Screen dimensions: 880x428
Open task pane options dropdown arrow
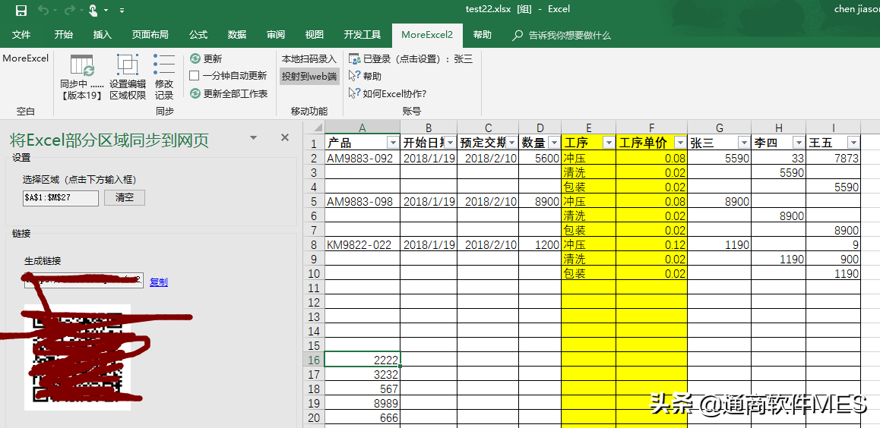click(254, 138)
